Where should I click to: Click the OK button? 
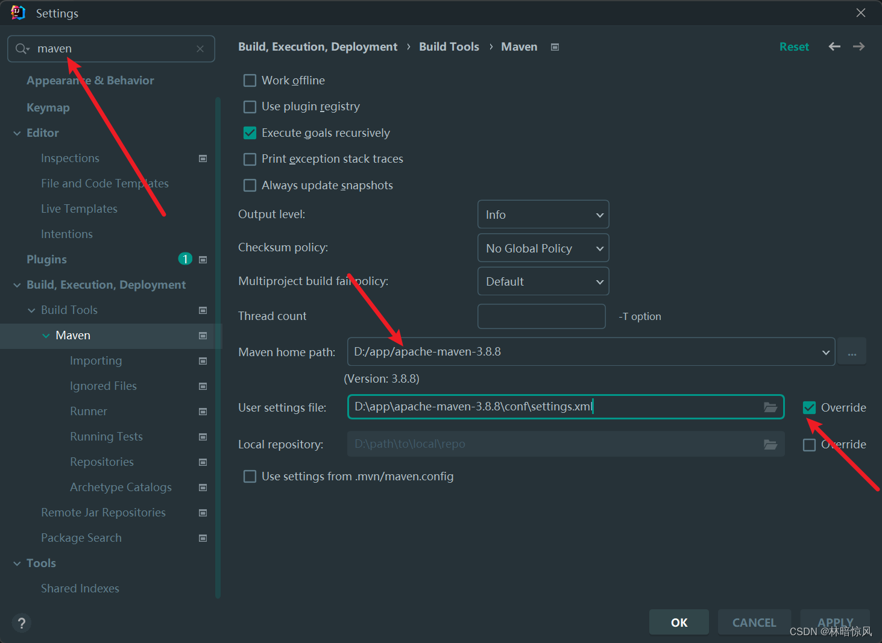pos(679,623)
